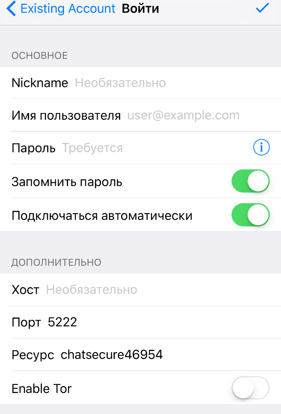Tap the ОСНОВНОЕ section header
Image resolution: width=281 pixels, height=414 pixels.
[40, 56]
